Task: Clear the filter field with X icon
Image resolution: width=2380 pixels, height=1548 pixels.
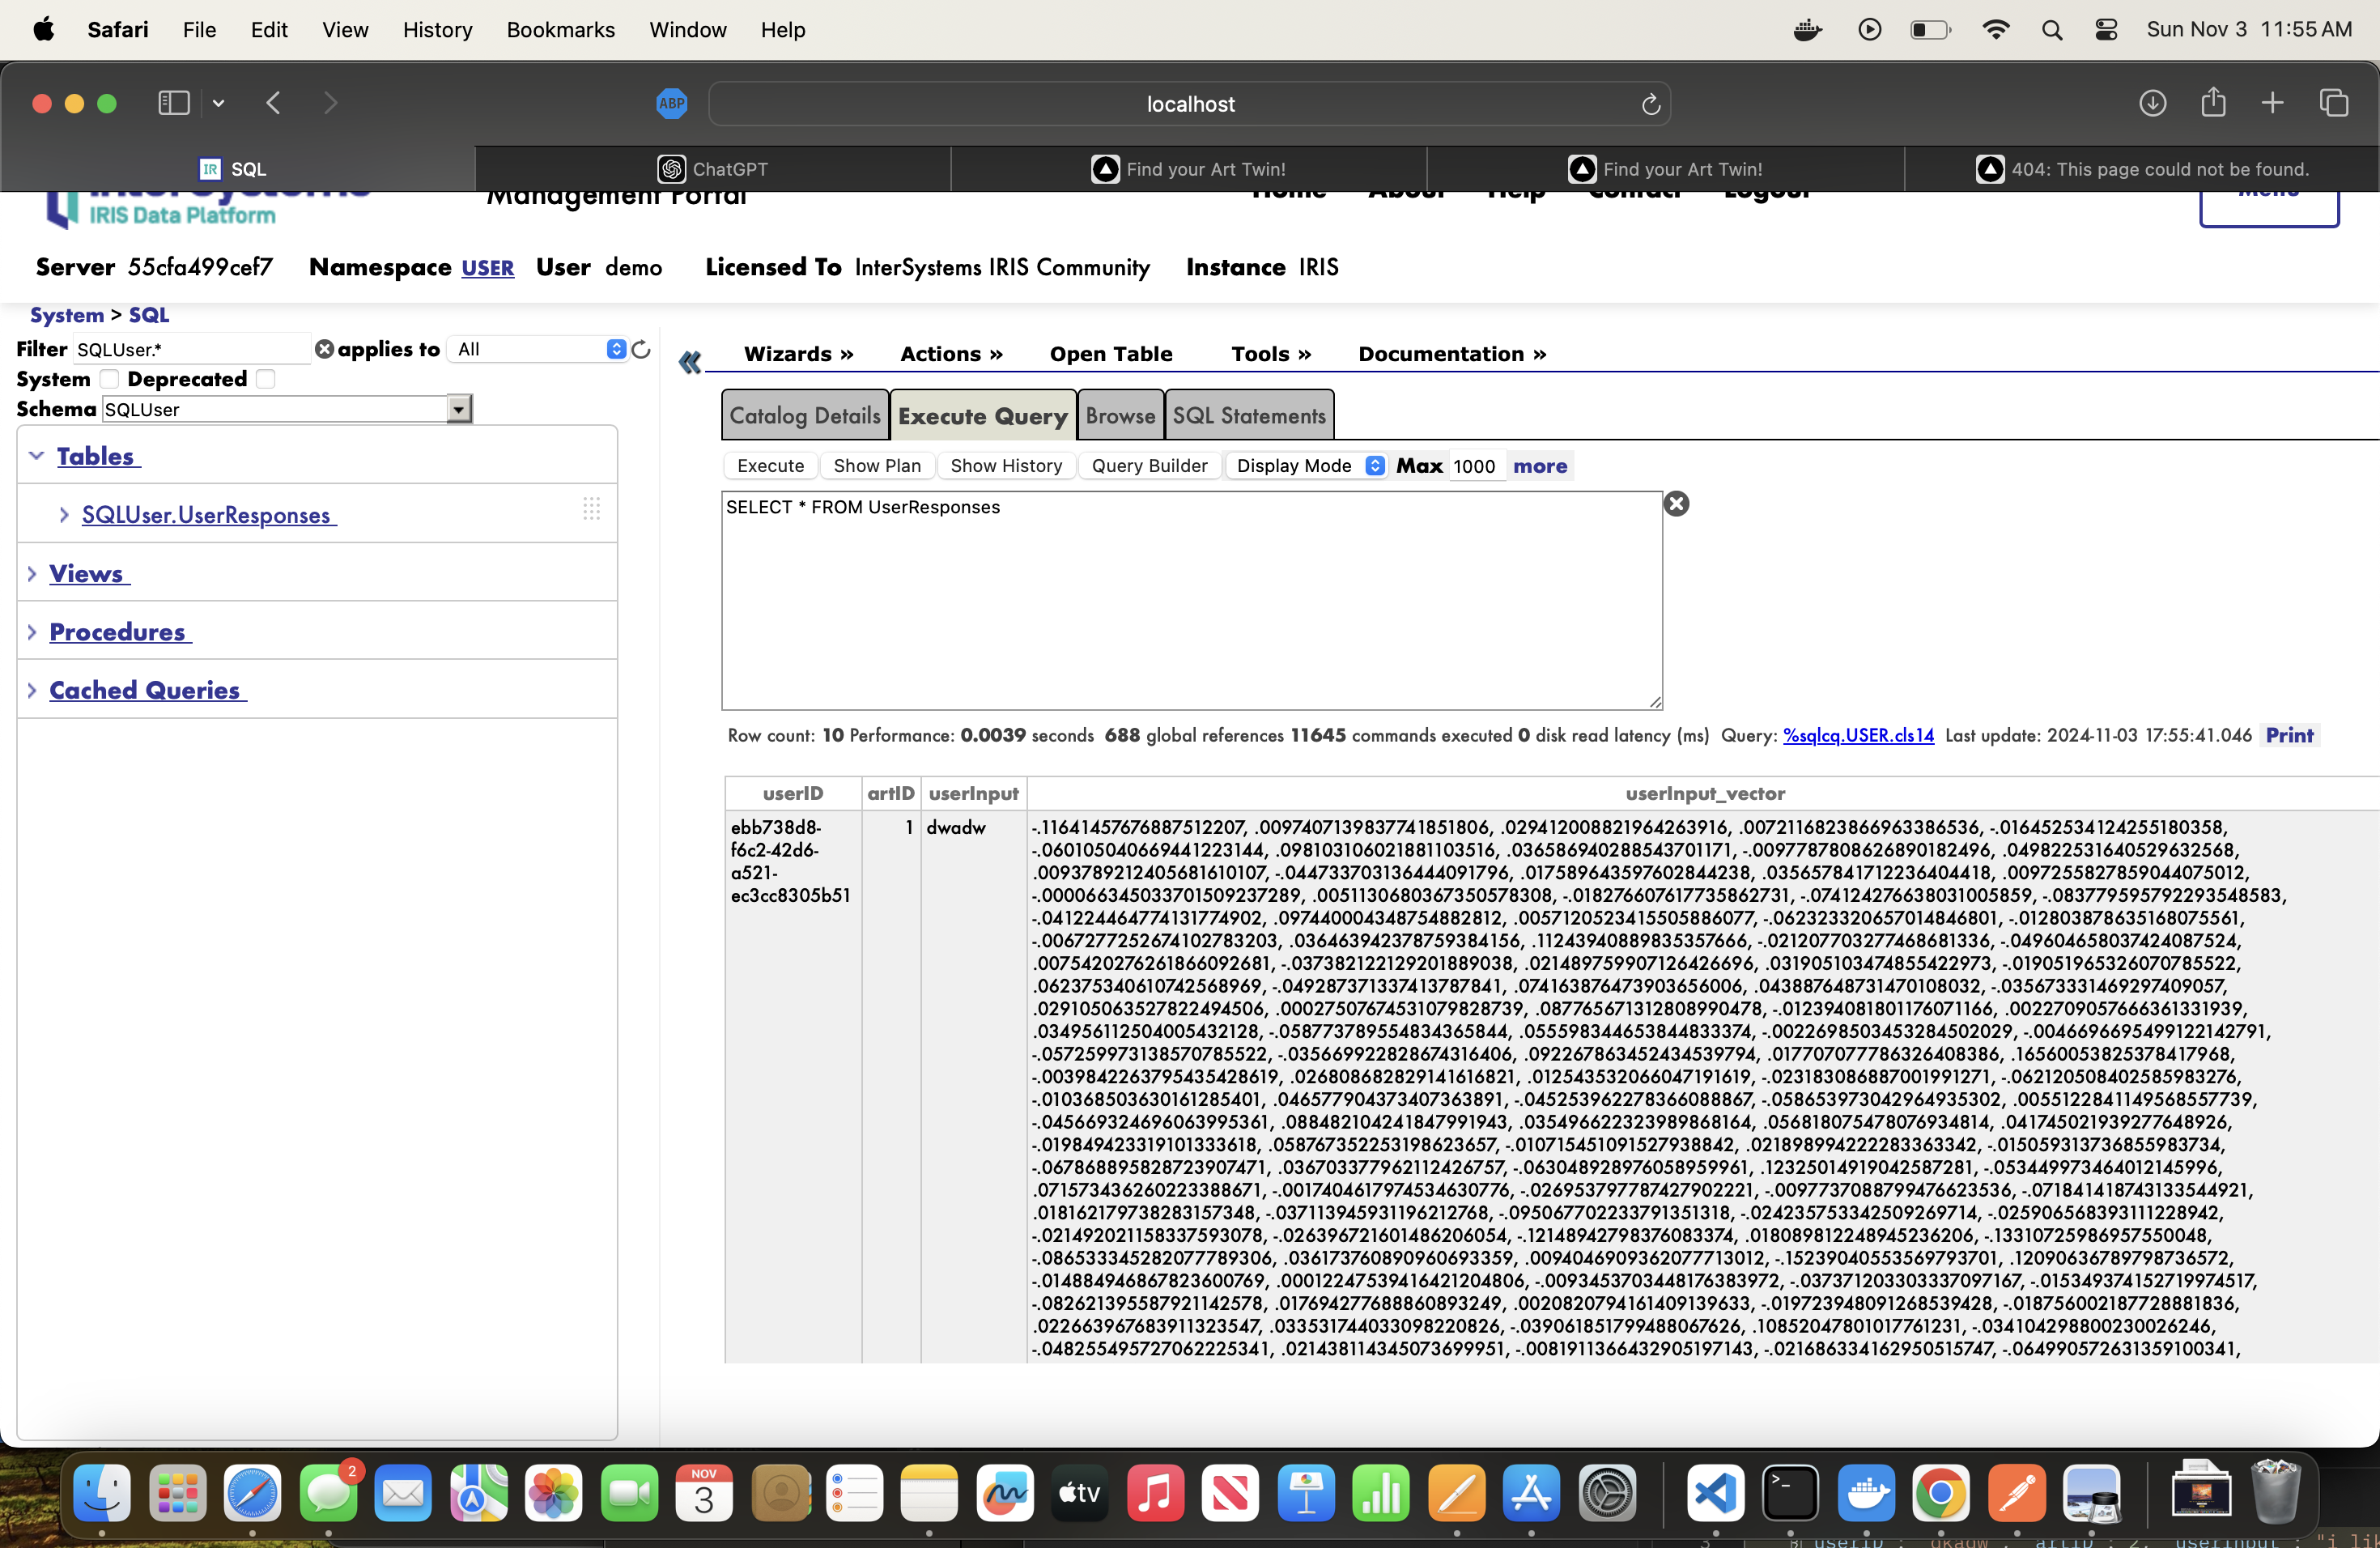Action: [x=324, y=349]
